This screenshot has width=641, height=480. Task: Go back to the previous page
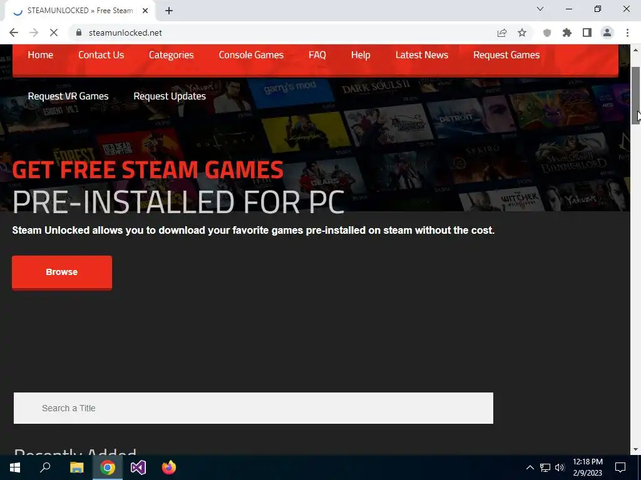[14, 32]
